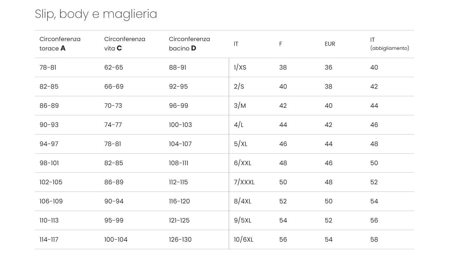Screen dimensions: 450x268
Task: Select the 'Circonferenza vita C' column header
Action: coord(125,44)
